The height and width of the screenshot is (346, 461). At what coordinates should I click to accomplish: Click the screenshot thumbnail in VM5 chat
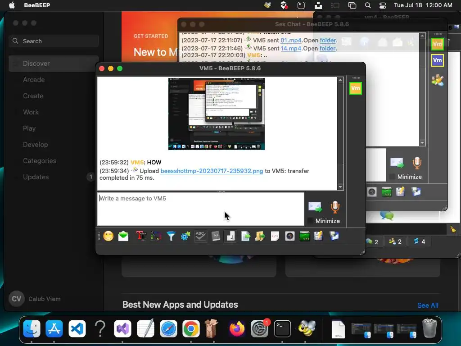(x=217, y=114)
